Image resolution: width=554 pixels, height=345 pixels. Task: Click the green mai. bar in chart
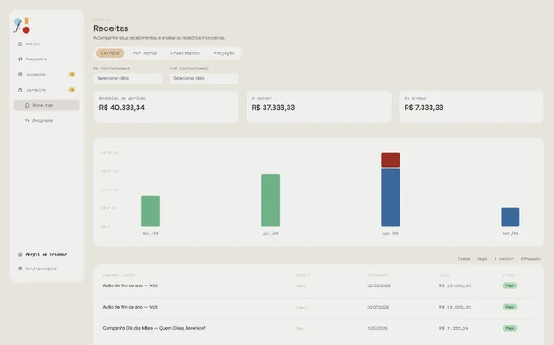[x=151, y=211]
